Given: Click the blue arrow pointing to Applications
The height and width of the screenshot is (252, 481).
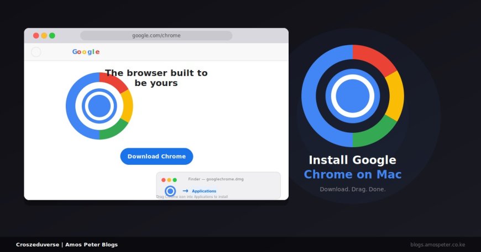Looking at the screenshot, I should tap(185, 191).
